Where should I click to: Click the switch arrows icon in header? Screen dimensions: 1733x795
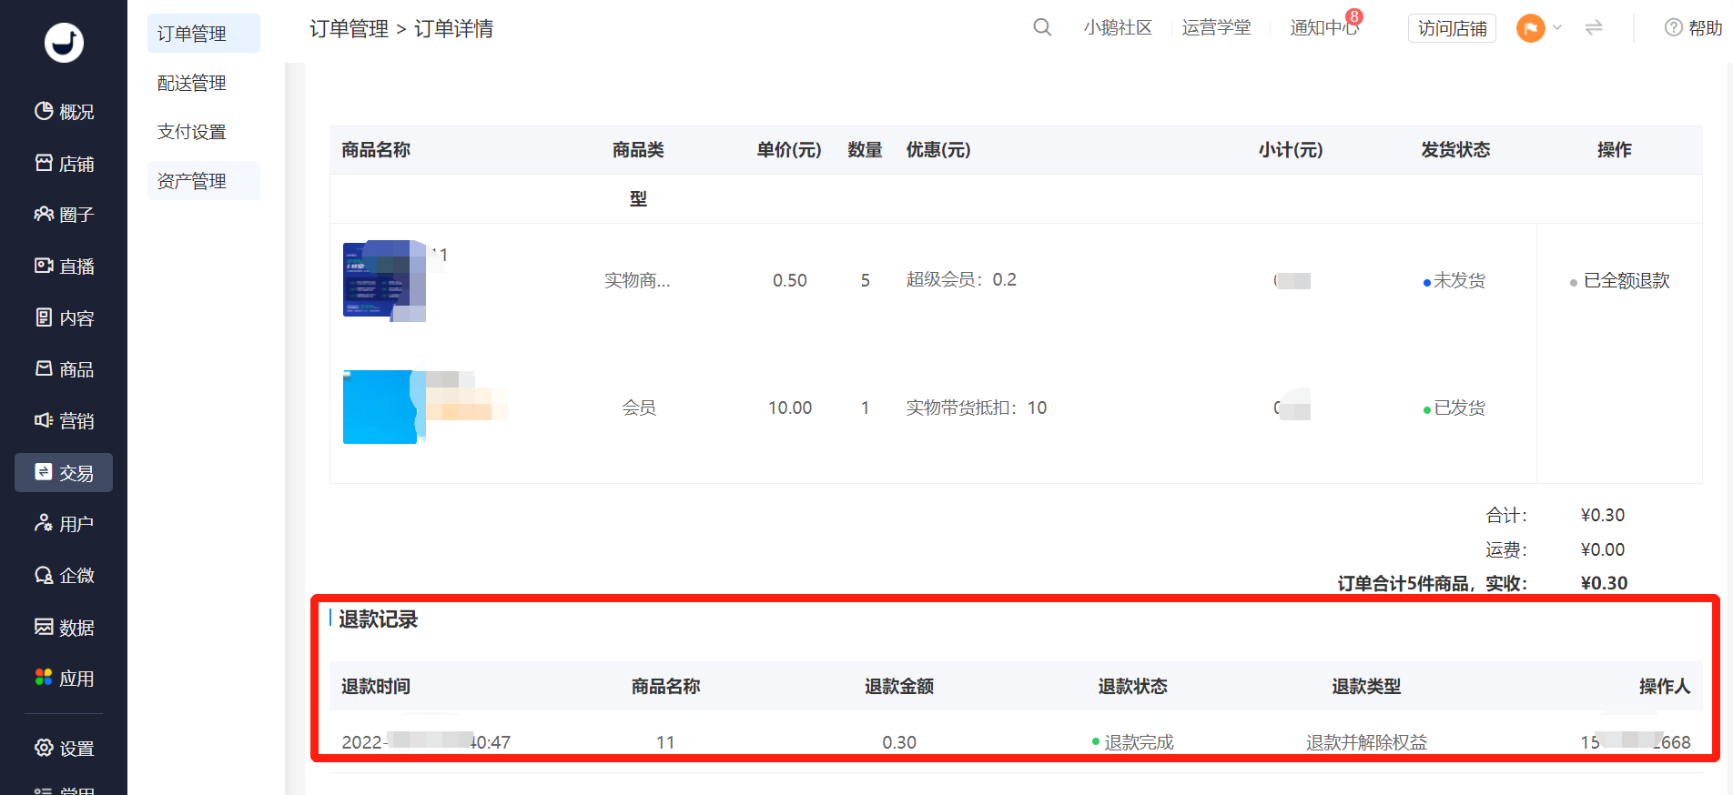[1594, 28]
